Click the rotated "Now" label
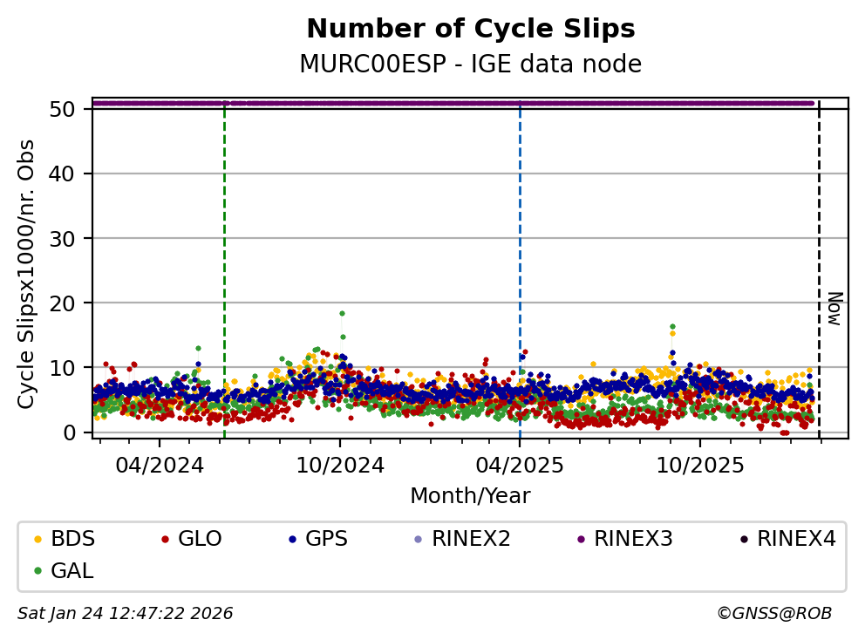The width and height of the screenshot is (865, 640). [834, 309]
